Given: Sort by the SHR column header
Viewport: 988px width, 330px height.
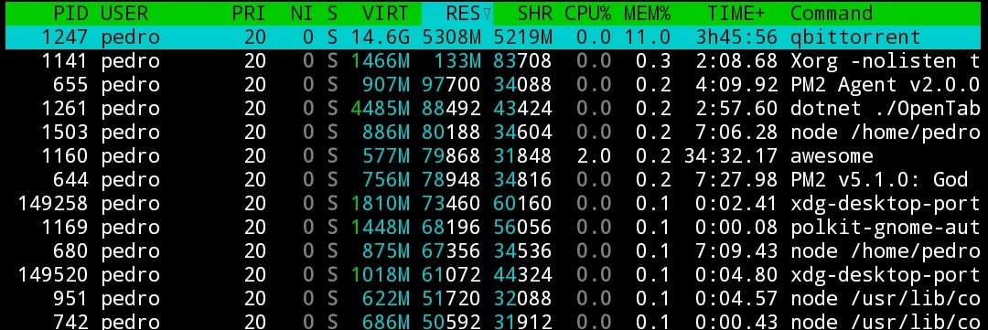Looking at the screenshot, I should click(534, 13).
